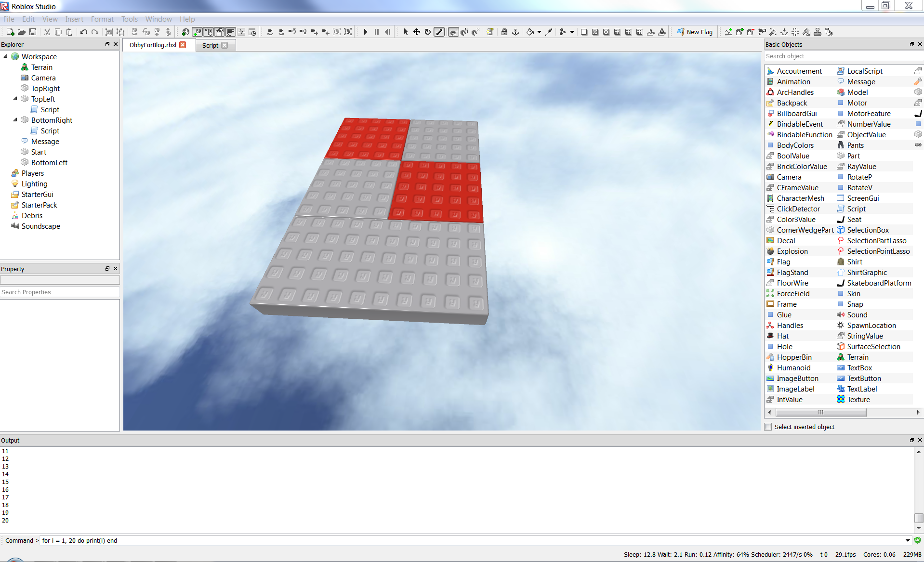The width and height of the screenshot is (924, 562).
Task: Toggle the Basic Objects panel toolbar button
Action: (x=197, y=32)
